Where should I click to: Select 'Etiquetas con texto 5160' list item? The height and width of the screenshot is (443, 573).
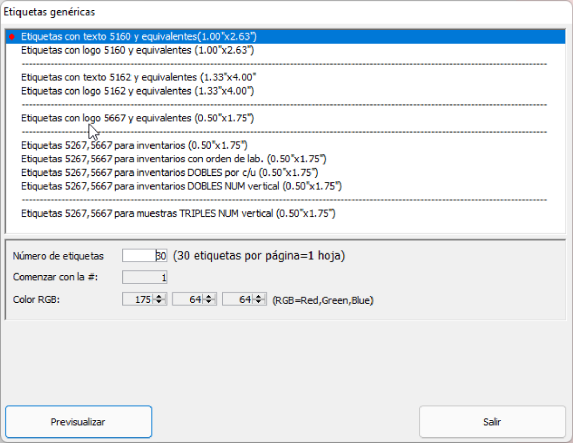pyautogui.click(x=139, y=36)
